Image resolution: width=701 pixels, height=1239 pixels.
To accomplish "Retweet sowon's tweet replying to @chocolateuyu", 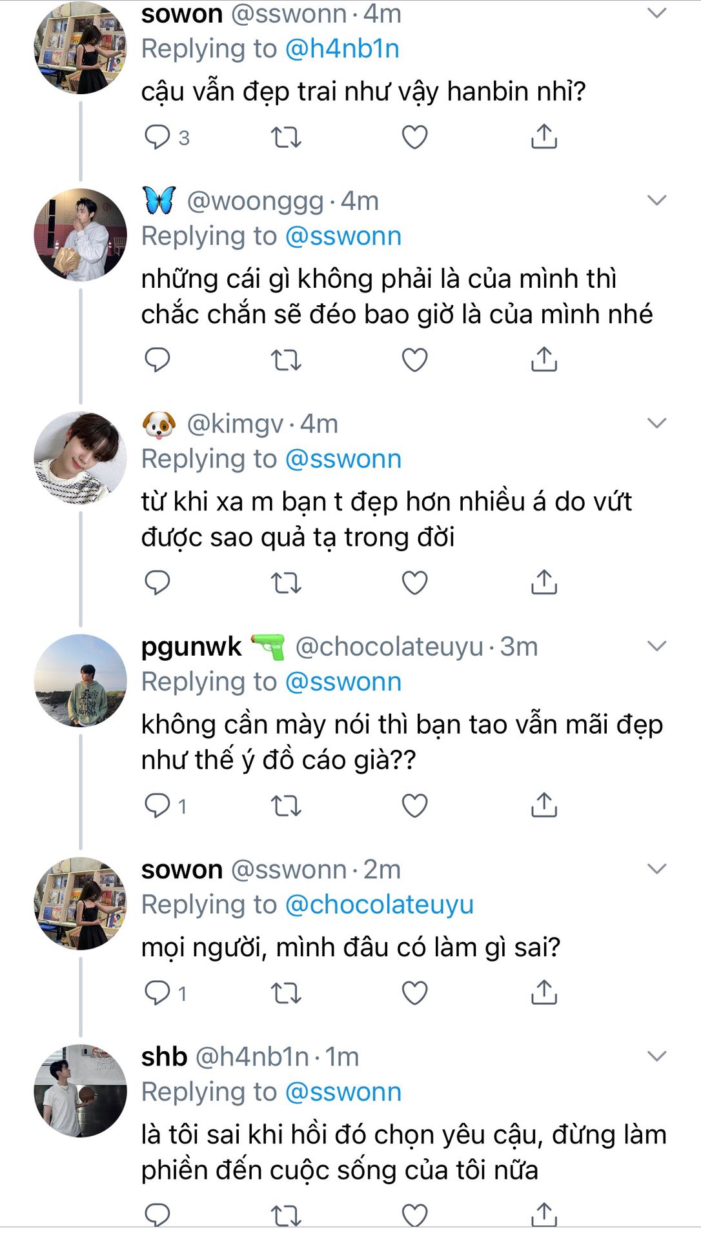I will pyautogui.click(x=285, y=992).
